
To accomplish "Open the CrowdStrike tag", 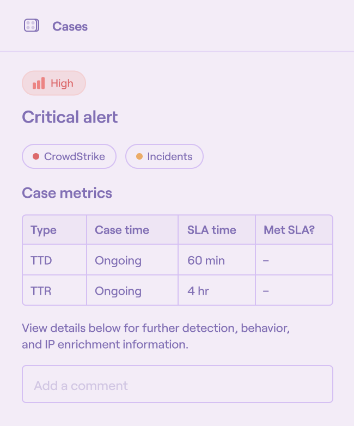I will 69,156.
